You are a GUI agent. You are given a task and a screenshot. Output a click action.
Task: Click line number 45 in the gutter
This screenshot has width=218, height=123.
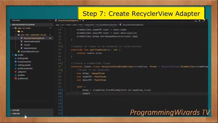(x=60, y=67)
